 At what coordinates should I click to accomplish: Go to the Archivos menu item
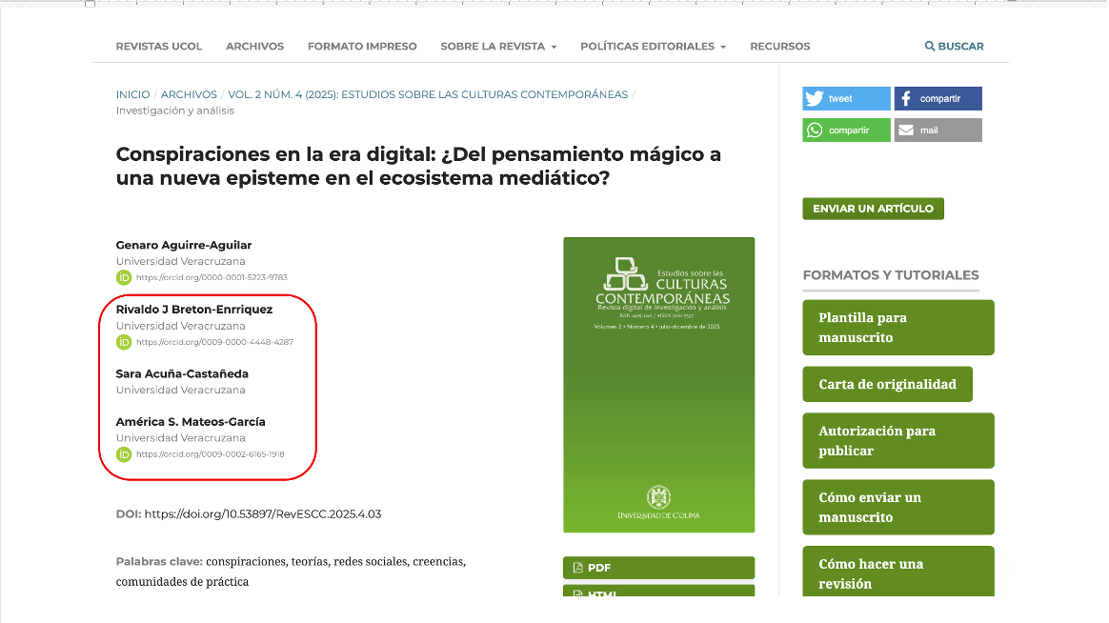click(x=254, y=46)
